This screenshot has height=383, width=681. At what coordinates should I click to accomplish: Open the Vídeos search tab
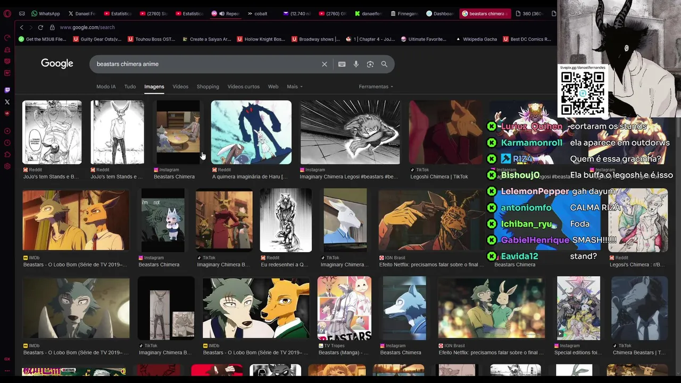(180, 86)
